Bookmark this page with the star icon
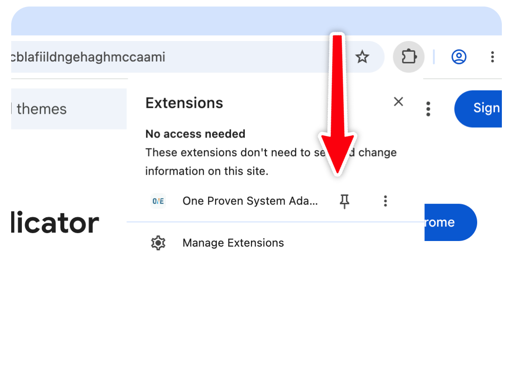This screenshot has height=386, width=514. pyautogui.click(x=362, y=57)
